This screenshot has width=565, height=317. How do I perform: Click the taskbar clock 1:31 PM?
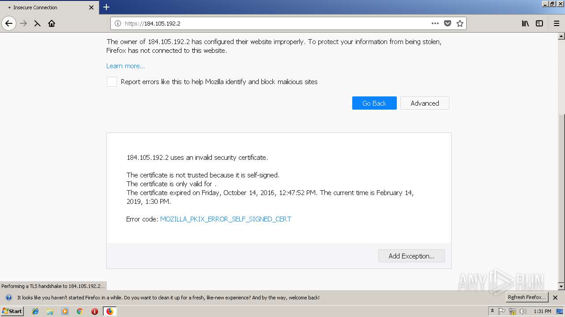542,311
